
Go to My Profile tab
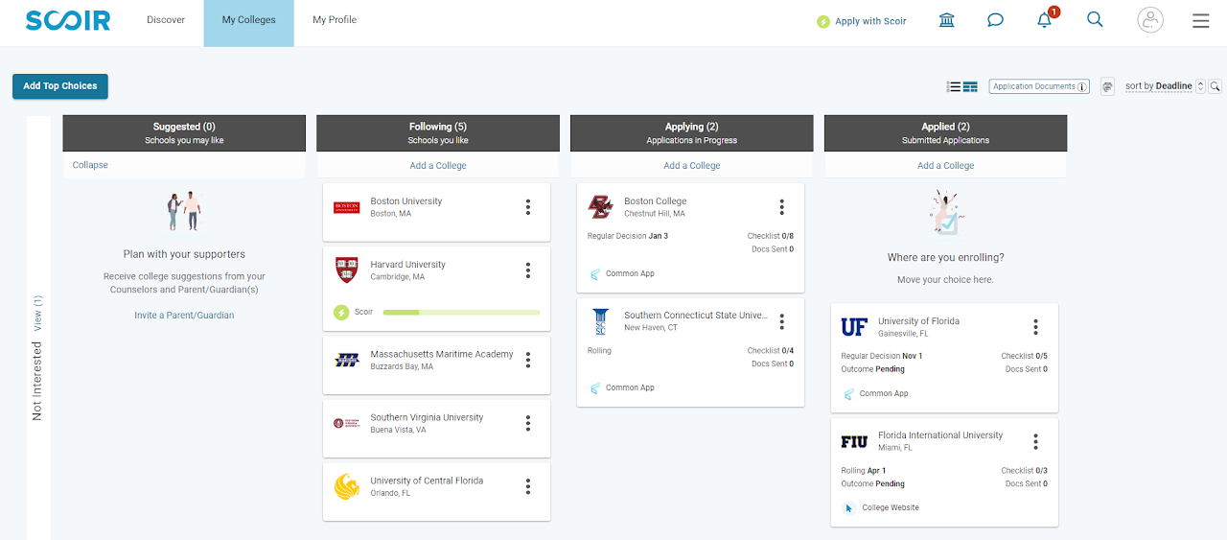335,20
